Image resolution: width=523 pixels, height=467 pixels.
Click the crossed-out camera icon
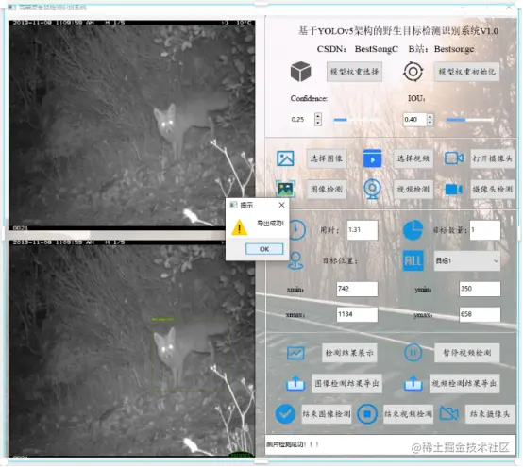[x=449, y=414]
